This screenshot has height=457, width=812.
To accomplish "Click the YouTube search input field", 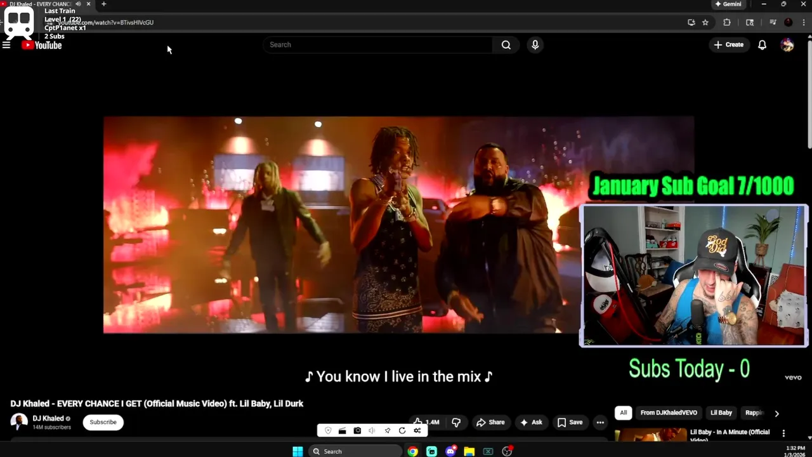I will tap(377, 44).
